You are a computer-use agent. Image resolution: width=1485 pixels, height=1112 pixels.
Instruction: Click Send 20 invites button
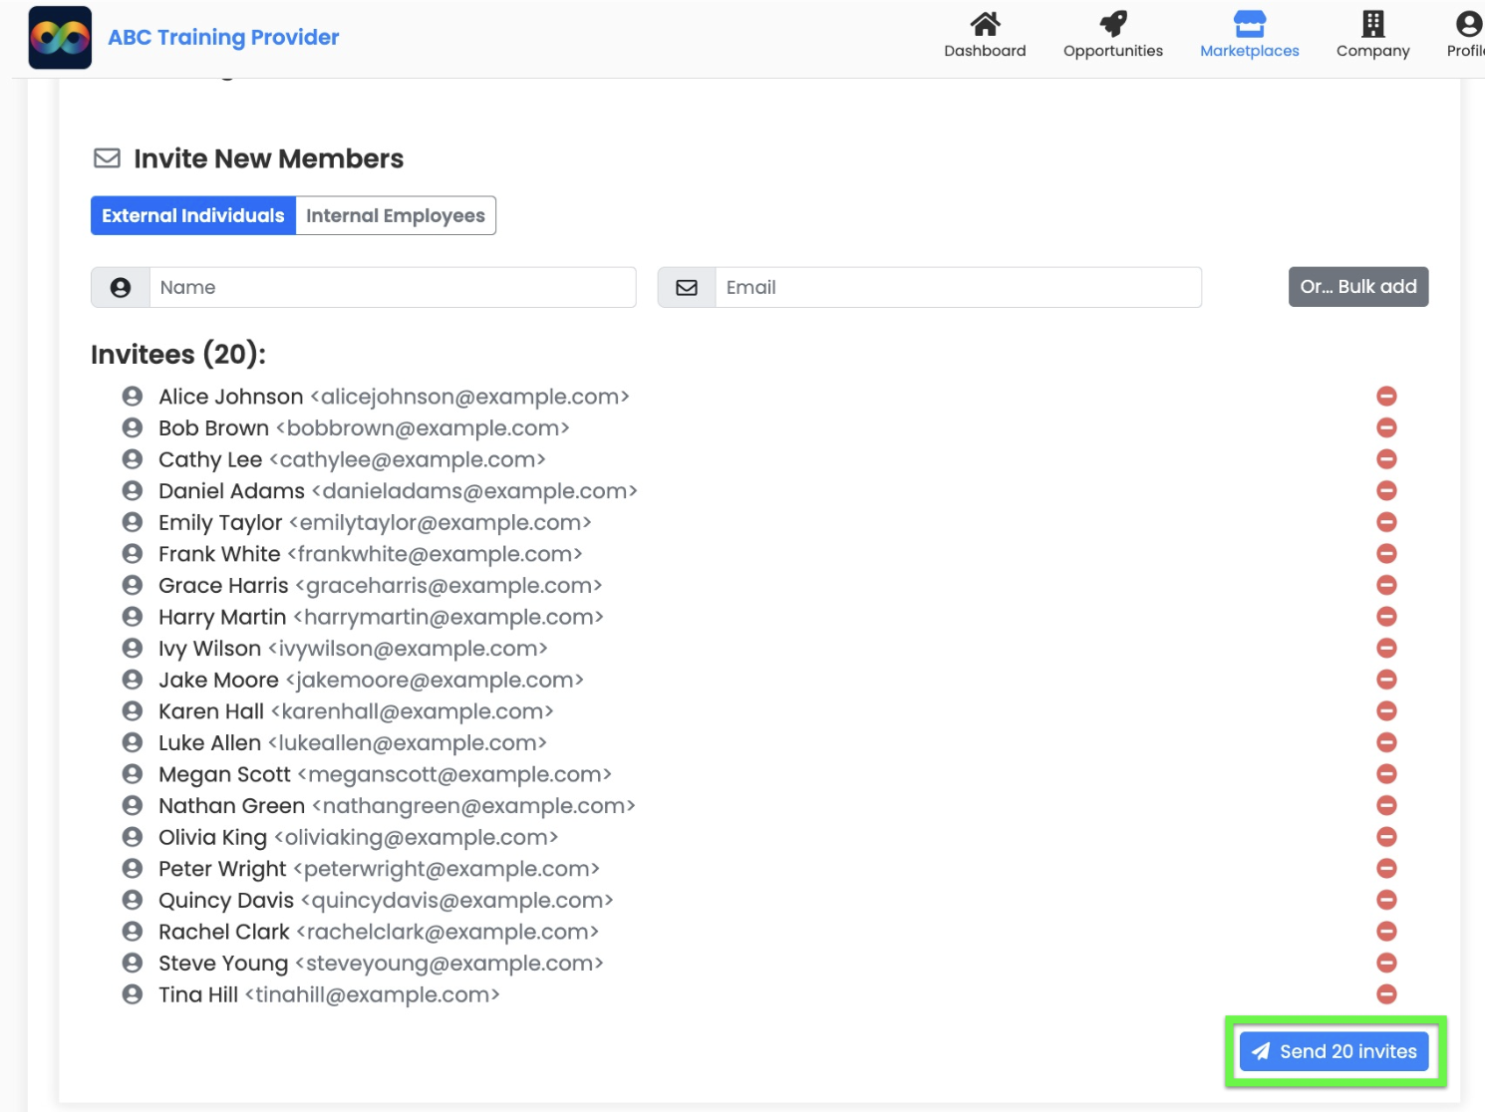pyautogui.click(x=1335, y=1052)
